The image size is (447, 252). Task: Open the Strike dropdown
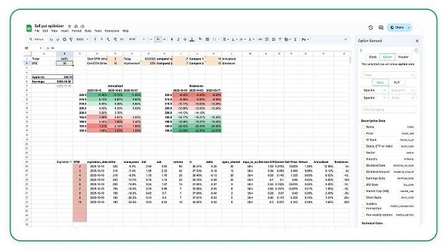401,97
